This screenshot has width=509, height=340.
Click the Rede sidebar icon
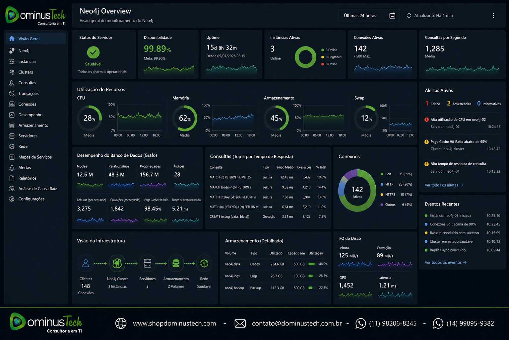click(x=12, y=146)
